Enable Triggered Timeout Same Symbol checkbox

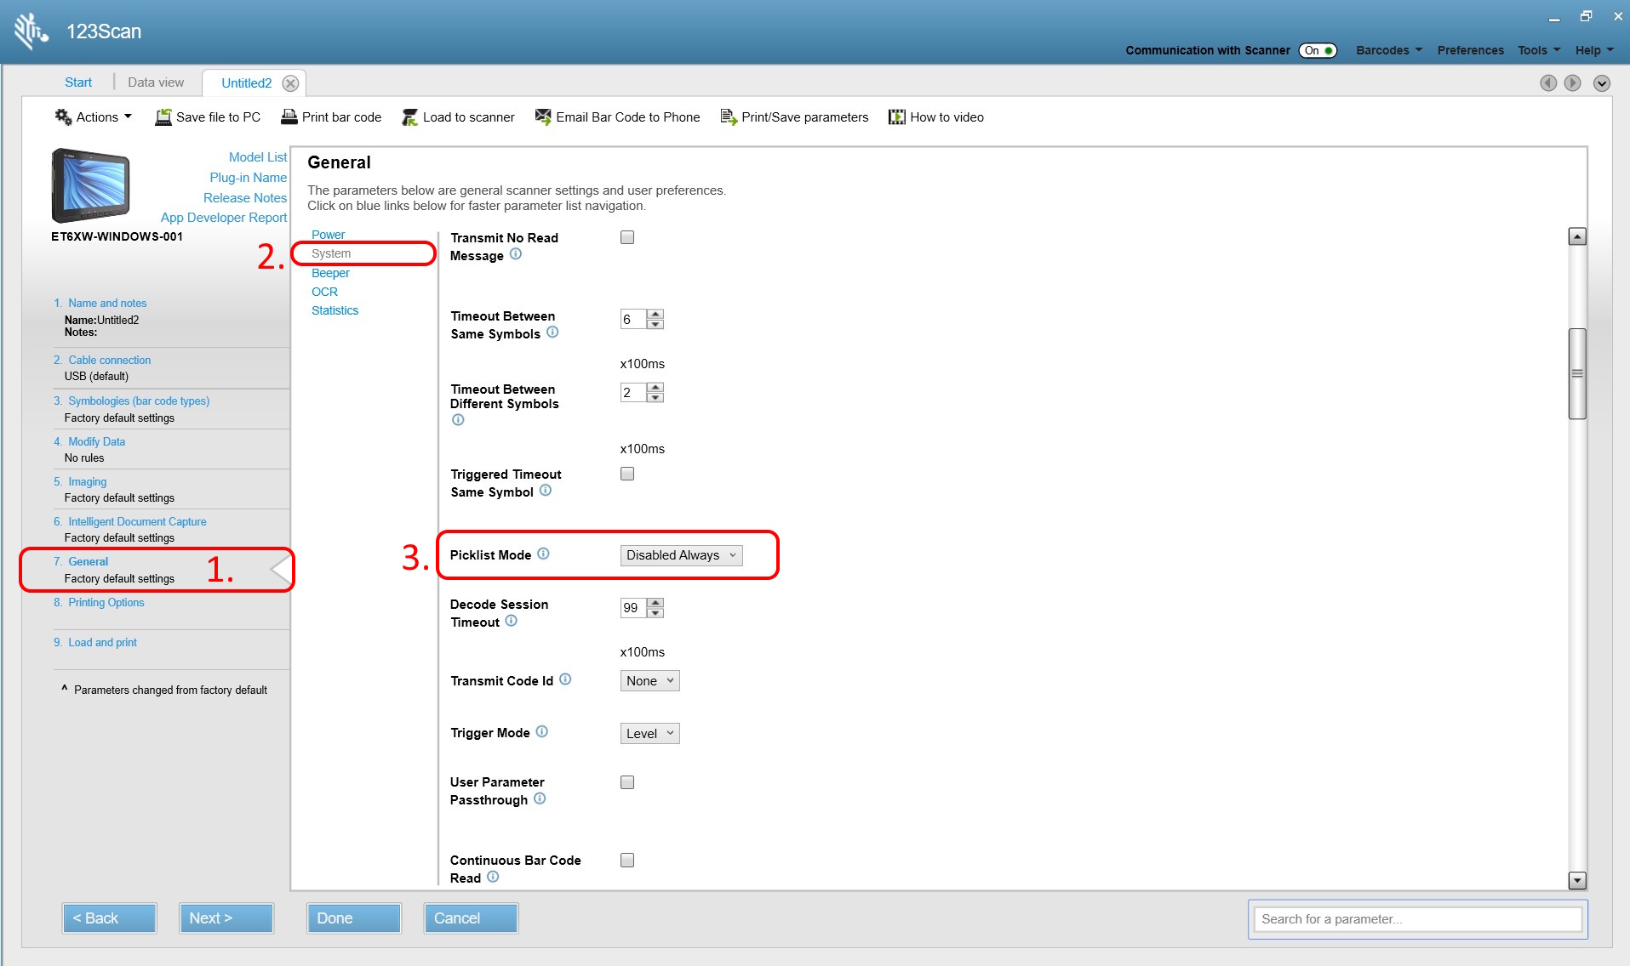tap(627, 474)
